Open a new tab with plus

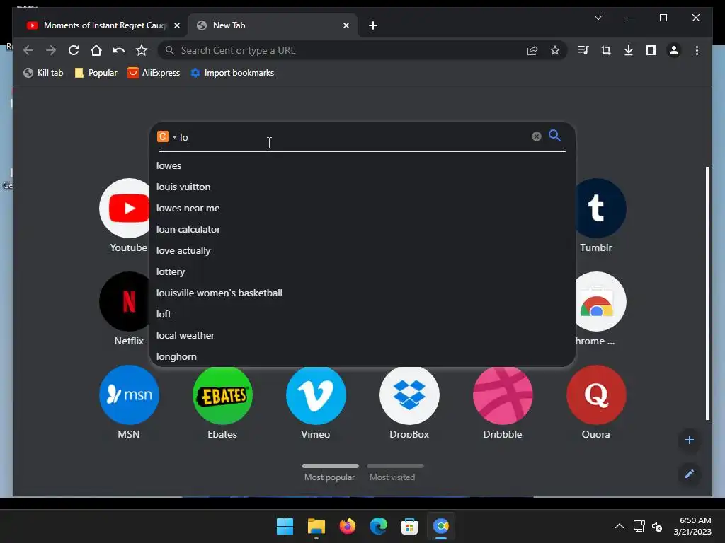click(x=373, y=25)
